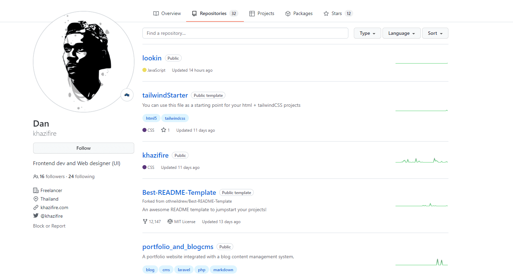Click the Overview book icon
Image resolution: width=513 pixels, height=277 pixels.
point(155,13)
